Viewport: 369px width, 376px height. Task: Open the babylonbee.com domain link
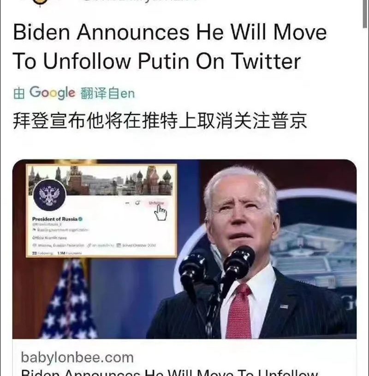(77, 358)
